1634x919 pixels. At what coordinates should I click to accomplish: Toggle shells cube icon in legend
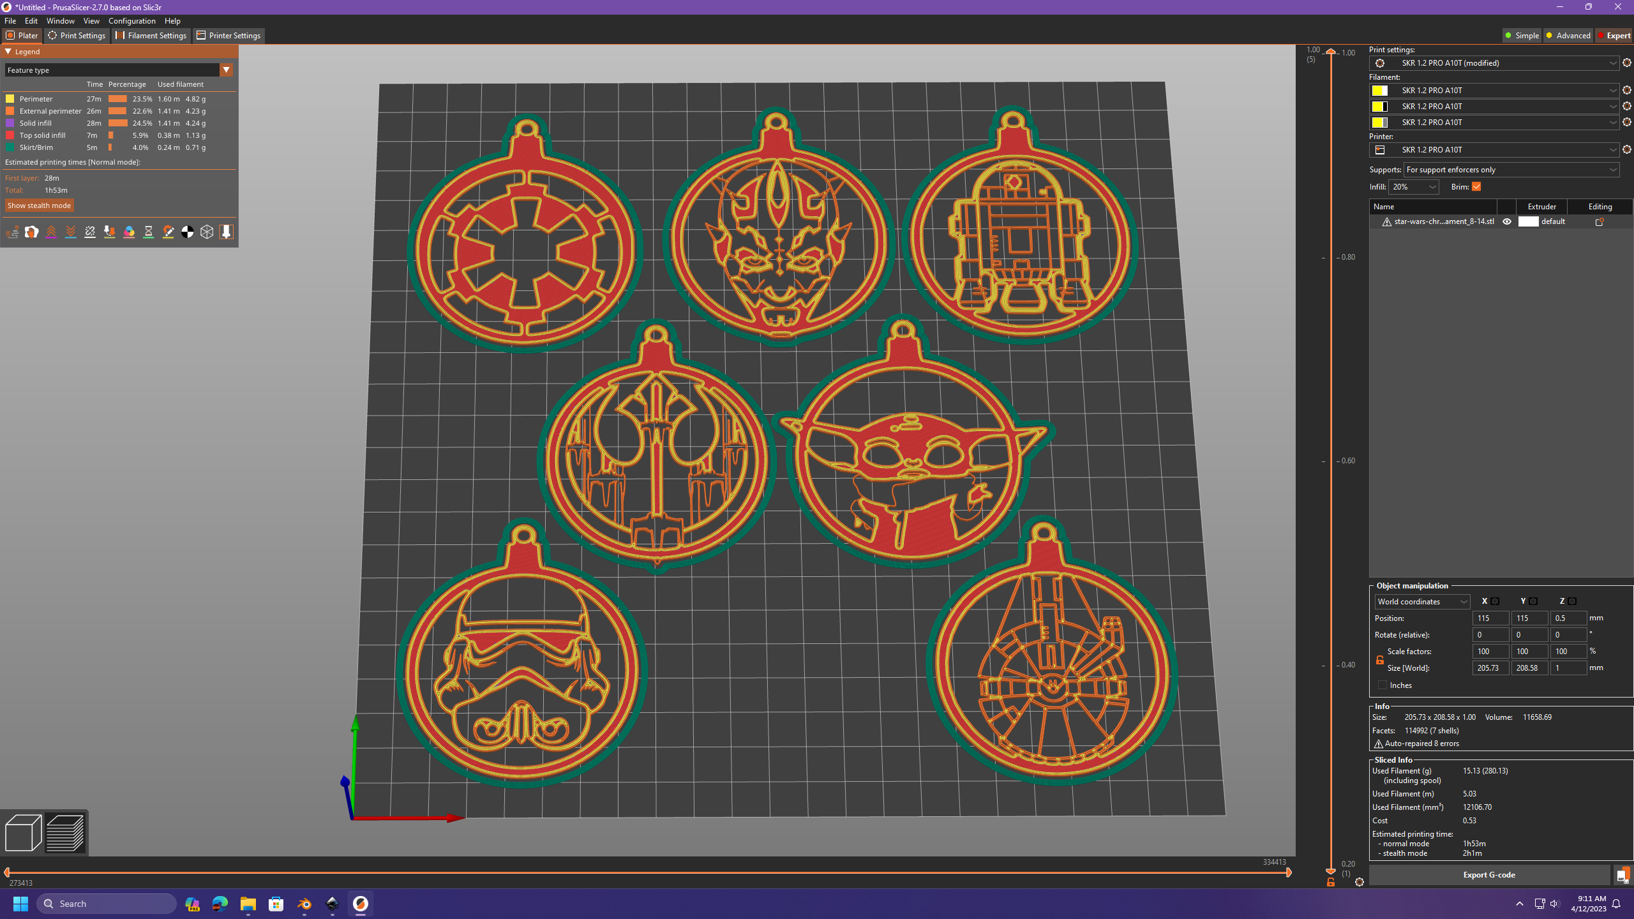tap(207, 232)
